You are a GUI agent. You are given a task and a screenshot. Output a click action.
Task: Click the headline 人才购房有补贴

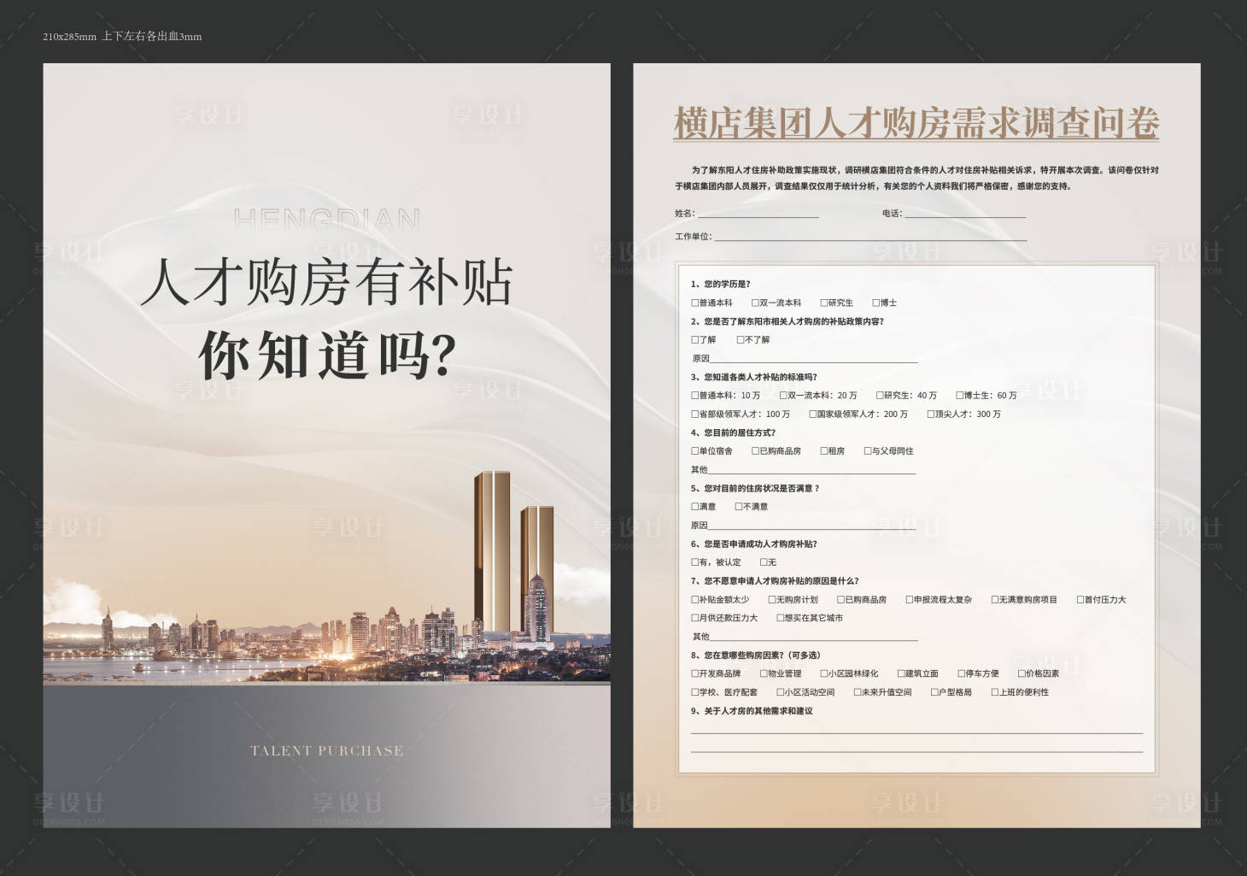pos(327,282)
